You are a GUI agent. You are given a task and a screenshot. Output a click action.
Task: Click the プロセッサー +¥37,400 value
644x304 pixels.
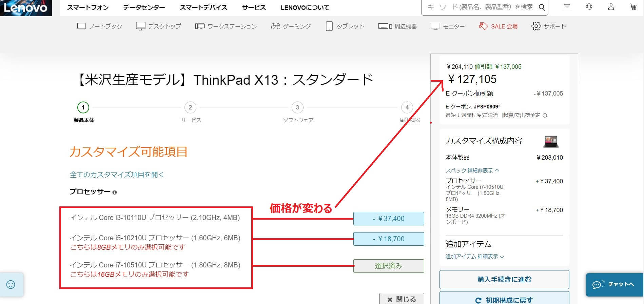pyautogui.click(x=549, y=181)
